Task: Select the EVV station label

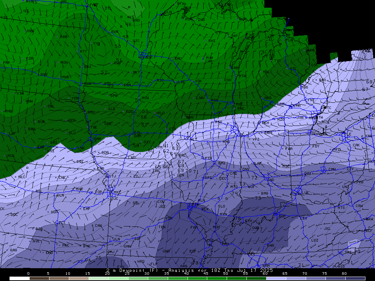Action: point(249,221)
